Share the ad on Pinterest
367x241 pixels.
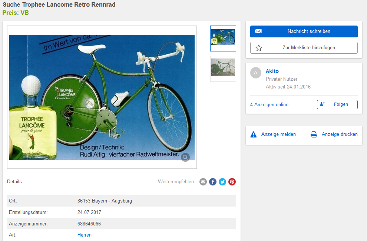pyautogui.click(x=232, y=182)
